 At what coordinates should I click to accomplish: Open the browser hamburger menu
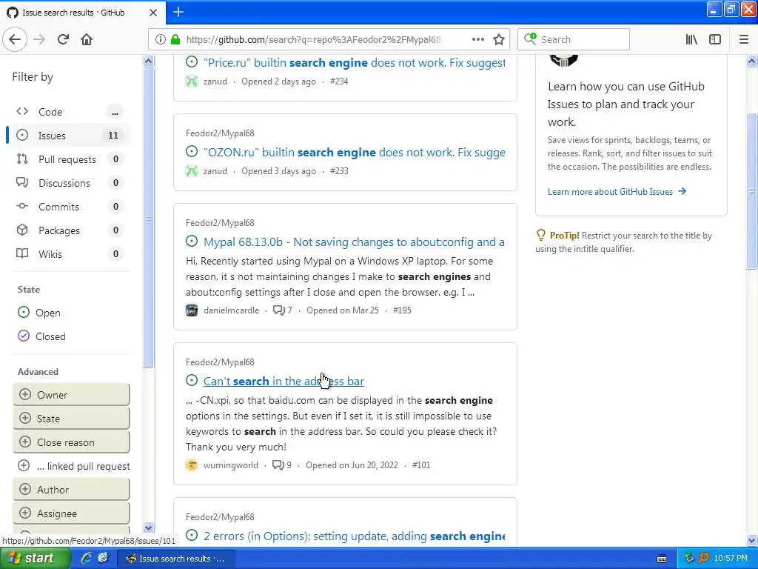pos(744,39)
